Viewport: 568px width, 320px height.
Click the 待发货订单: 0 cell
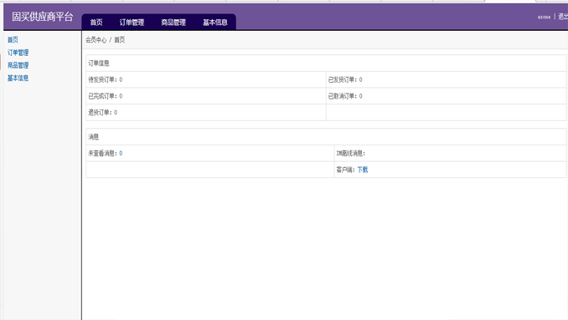tap(206, 79)
